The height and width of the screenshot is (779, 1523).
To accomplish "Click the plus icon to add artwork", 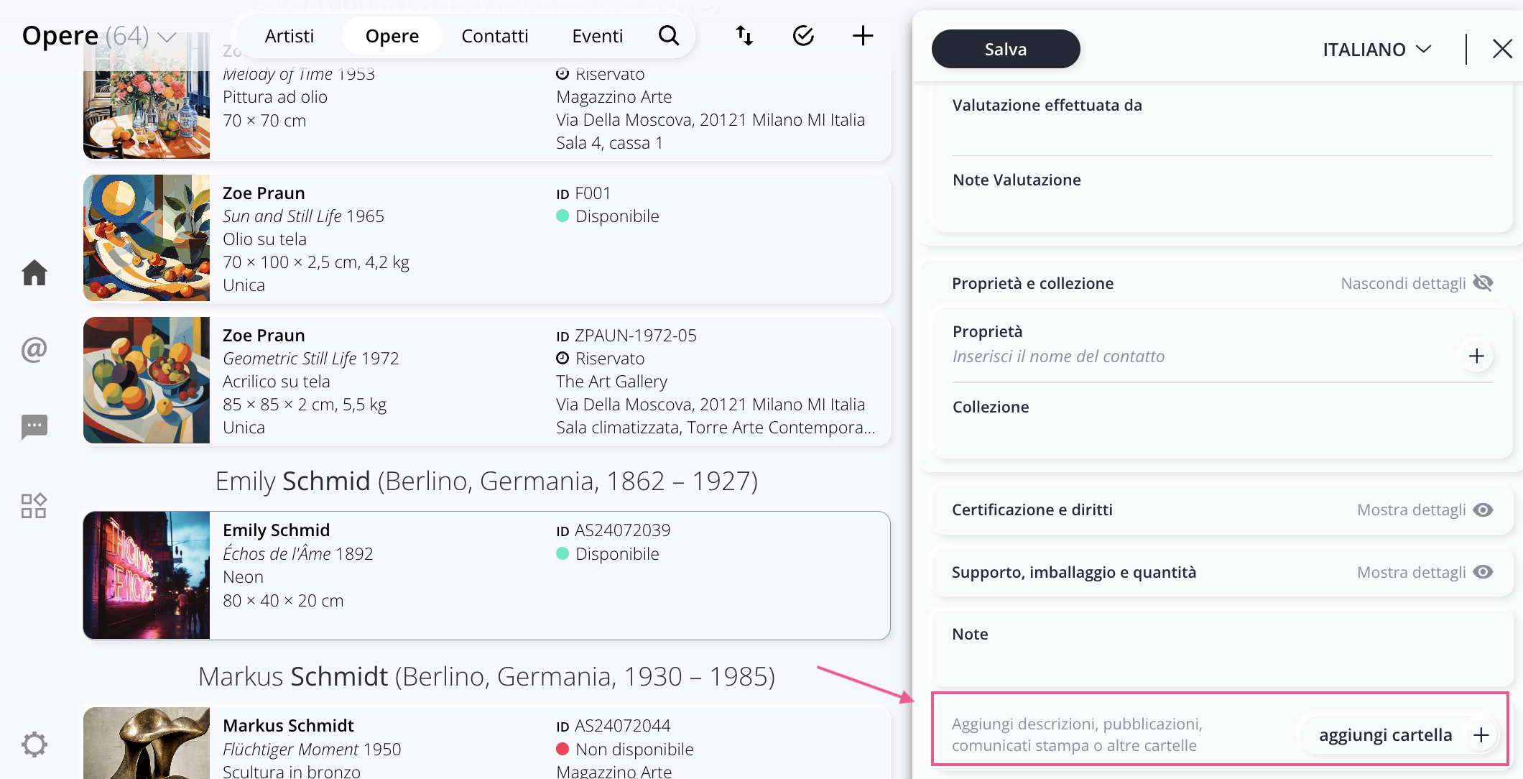I will (x=862, y=36).
